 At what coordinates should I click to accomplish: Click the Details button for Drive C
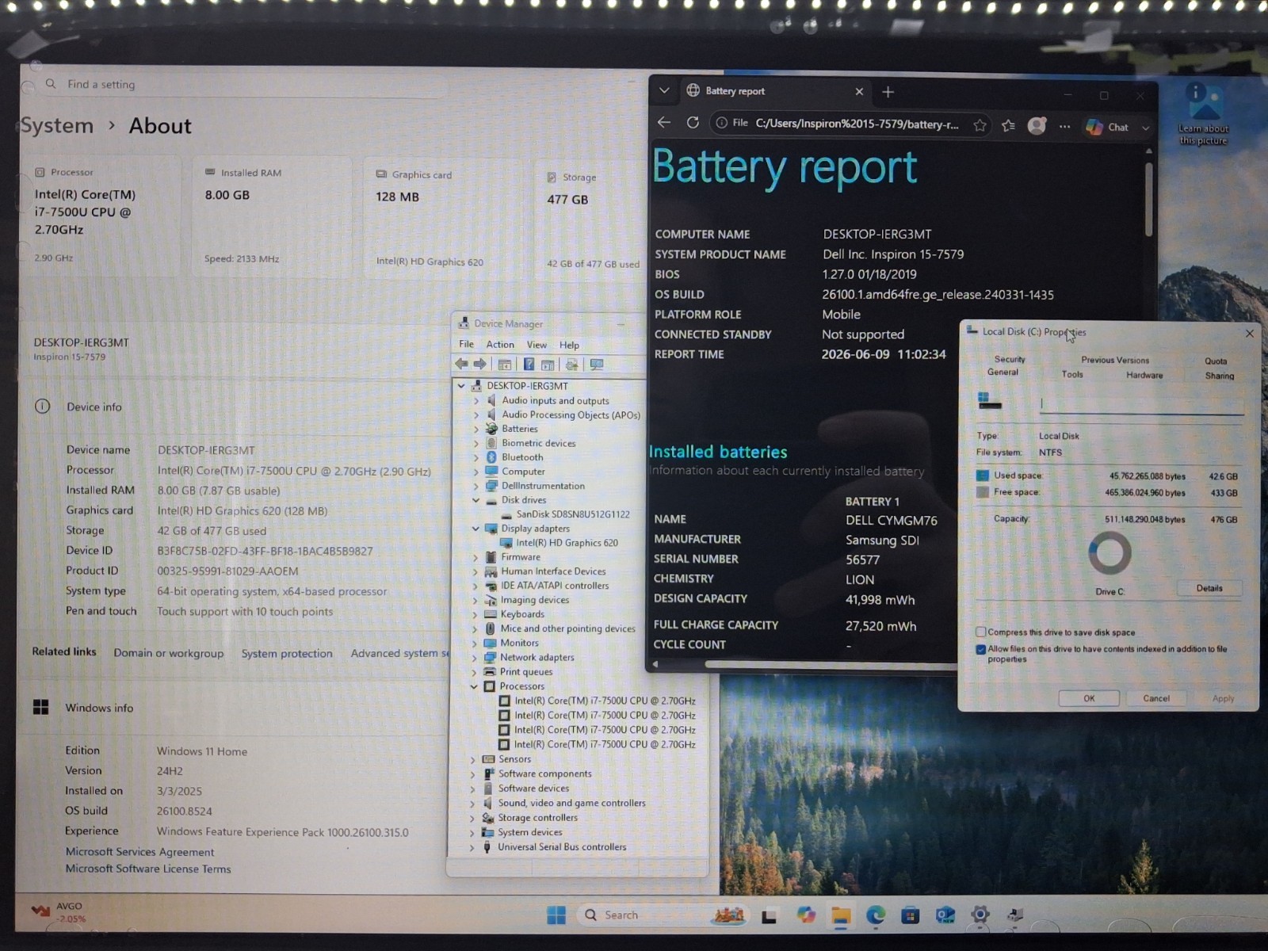point(1209,588)
